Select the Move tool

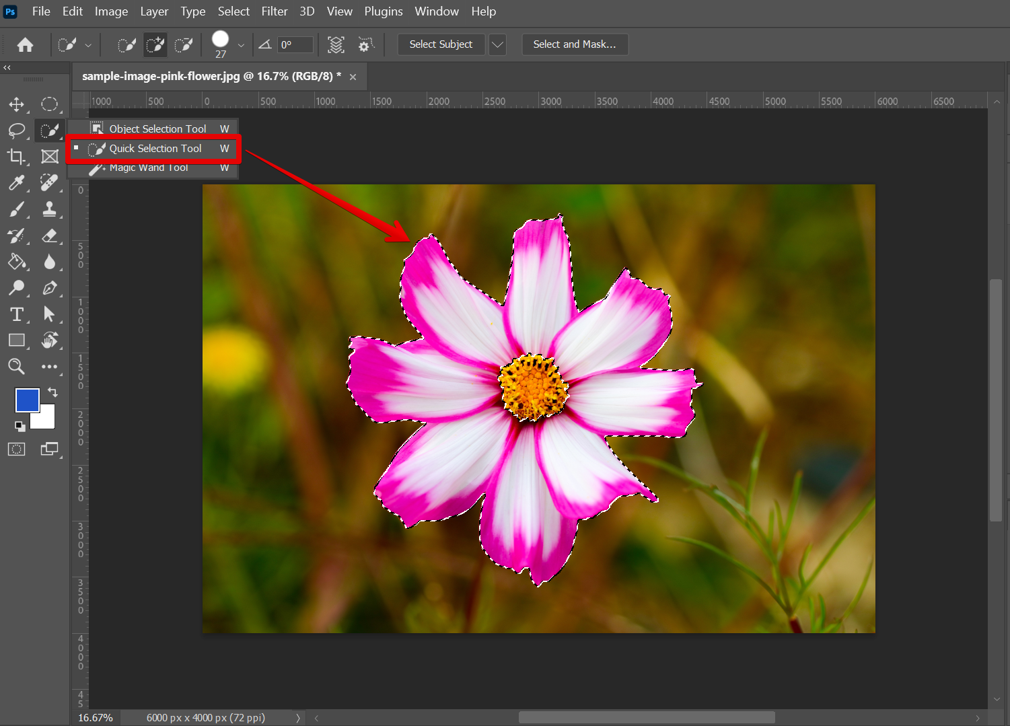point(16,104)
